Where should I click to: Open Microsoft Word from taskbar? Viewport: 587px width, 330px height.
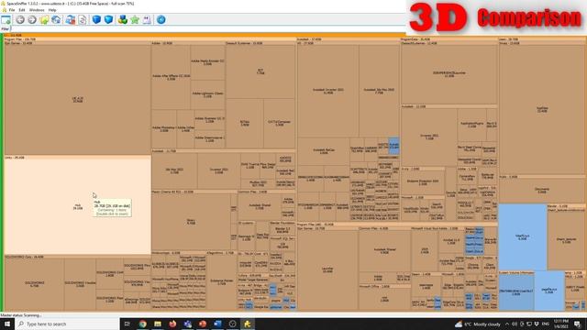pyautogui.click(x=217, y=324)
